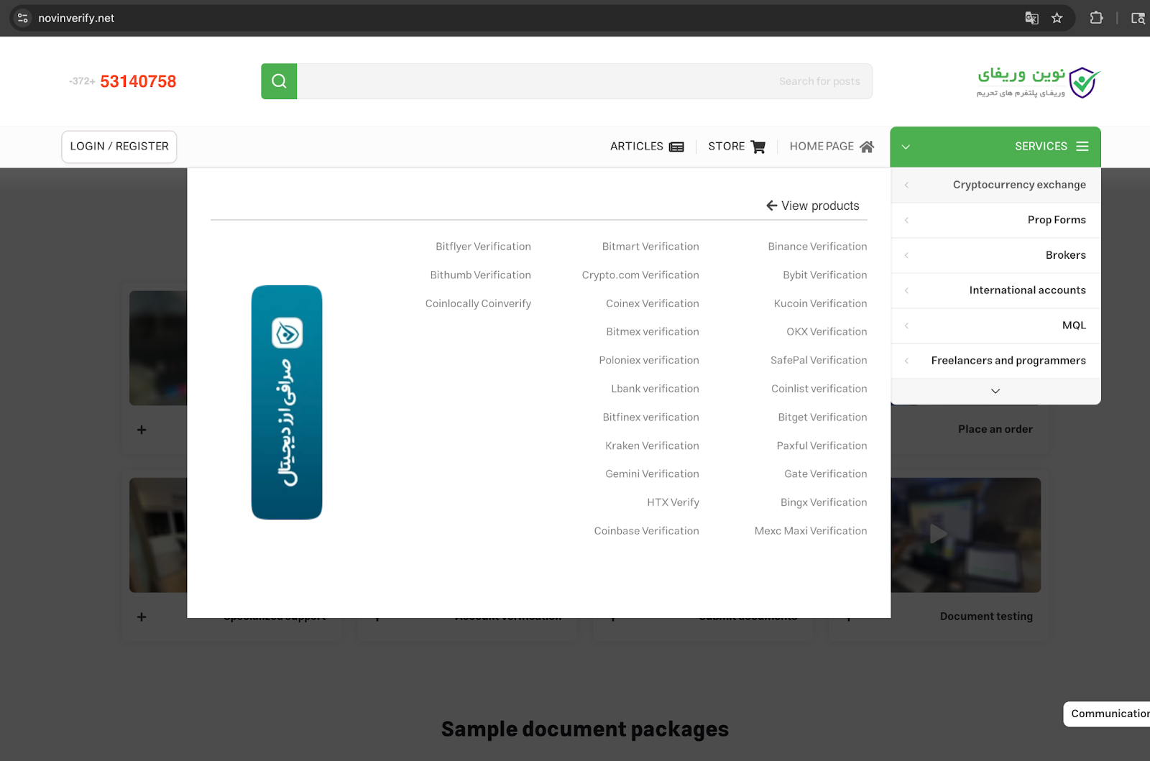Click the site information icon in address bar
Viewport: 1150px width, 761px height.
point(23,18)
